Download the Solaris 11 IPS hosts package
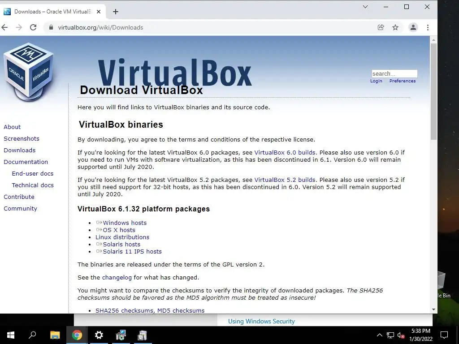 [132, 252]
